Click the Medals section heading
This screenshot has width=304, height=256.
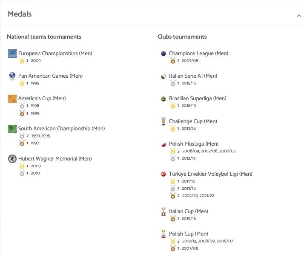click(x=20, y=14)
